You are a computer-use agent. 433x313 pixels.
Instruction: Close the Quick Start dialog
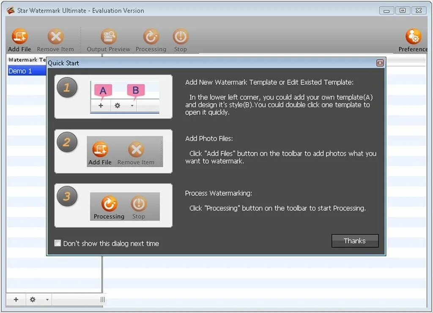point(380,63)
